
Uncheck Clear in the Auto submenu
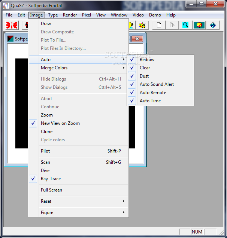(161, 68)
